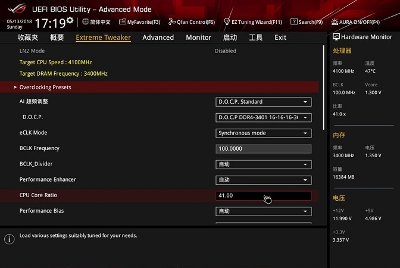This screenshot has height=268, width=400.
Task: Open the D.O.C.P. profile dropdown
Action: [x=263, y=117]
